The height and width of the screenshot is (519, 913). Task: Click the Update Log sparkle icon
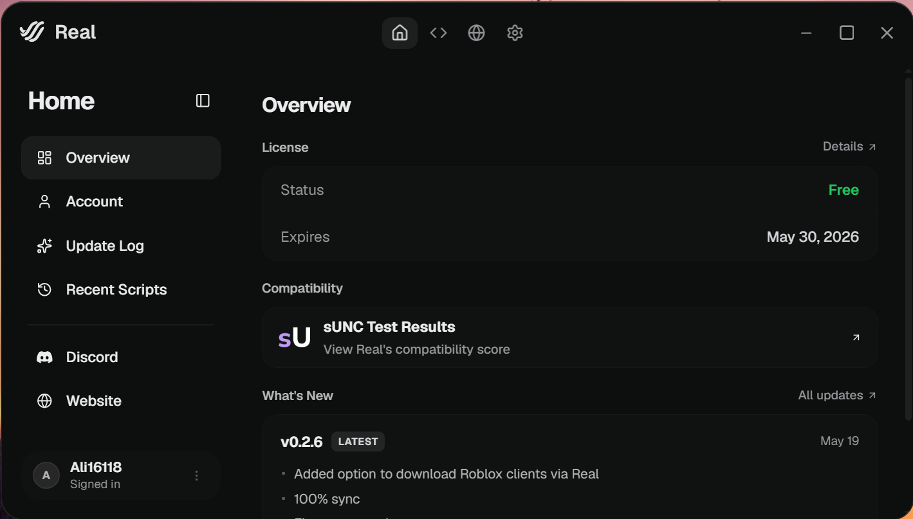44,246
